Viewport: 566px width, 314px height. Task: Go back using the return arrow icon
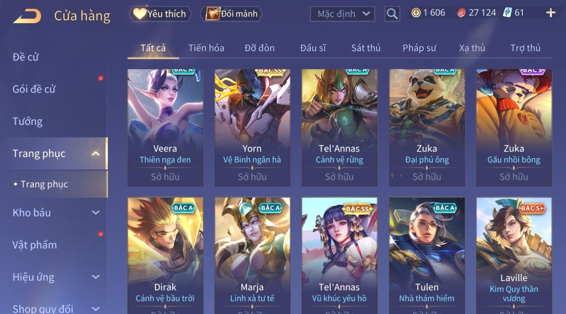click(27, 16)
